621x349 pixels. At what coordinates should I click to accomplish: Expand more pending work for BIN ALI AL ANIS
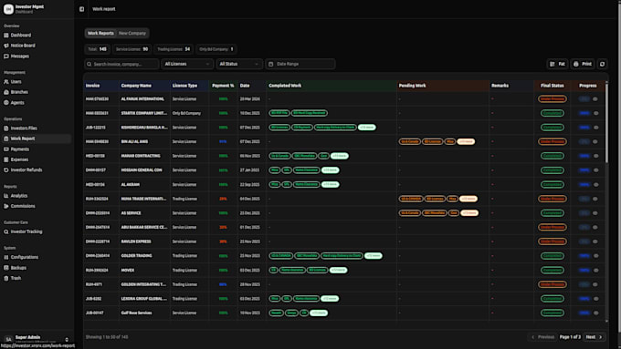point(466,141)
